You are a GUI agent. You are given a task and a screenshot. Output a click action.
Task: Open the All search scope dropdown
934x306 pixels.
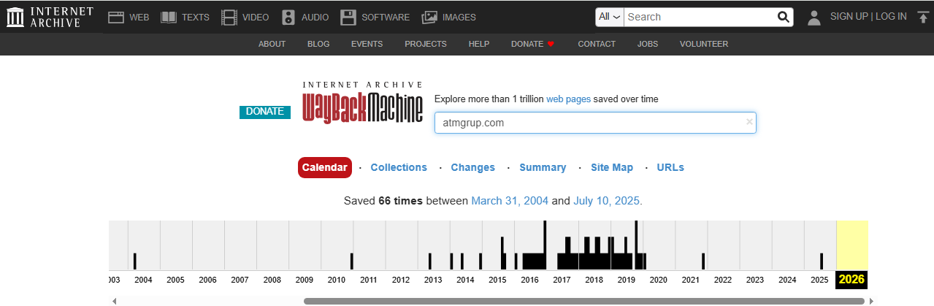tap(610, 17)
